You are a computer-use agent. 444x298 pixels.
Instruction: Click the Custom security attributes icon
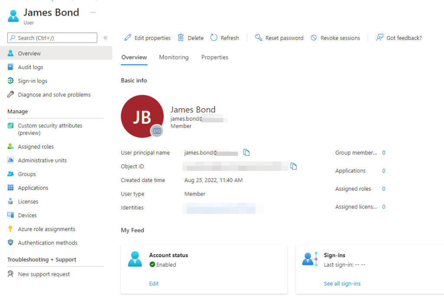pos(10,126)
